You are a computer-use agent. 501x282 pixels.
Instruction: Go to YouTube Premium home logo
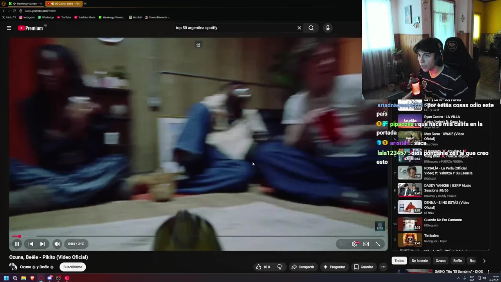(31, 28)
